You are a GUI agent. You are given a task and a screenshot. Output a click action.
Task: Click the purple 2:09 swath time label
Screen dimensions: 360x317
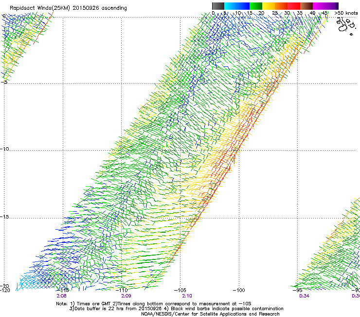point(126,296)
